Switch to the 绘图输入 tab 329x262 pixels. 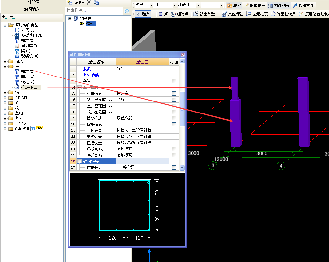[x=32, y=9]
